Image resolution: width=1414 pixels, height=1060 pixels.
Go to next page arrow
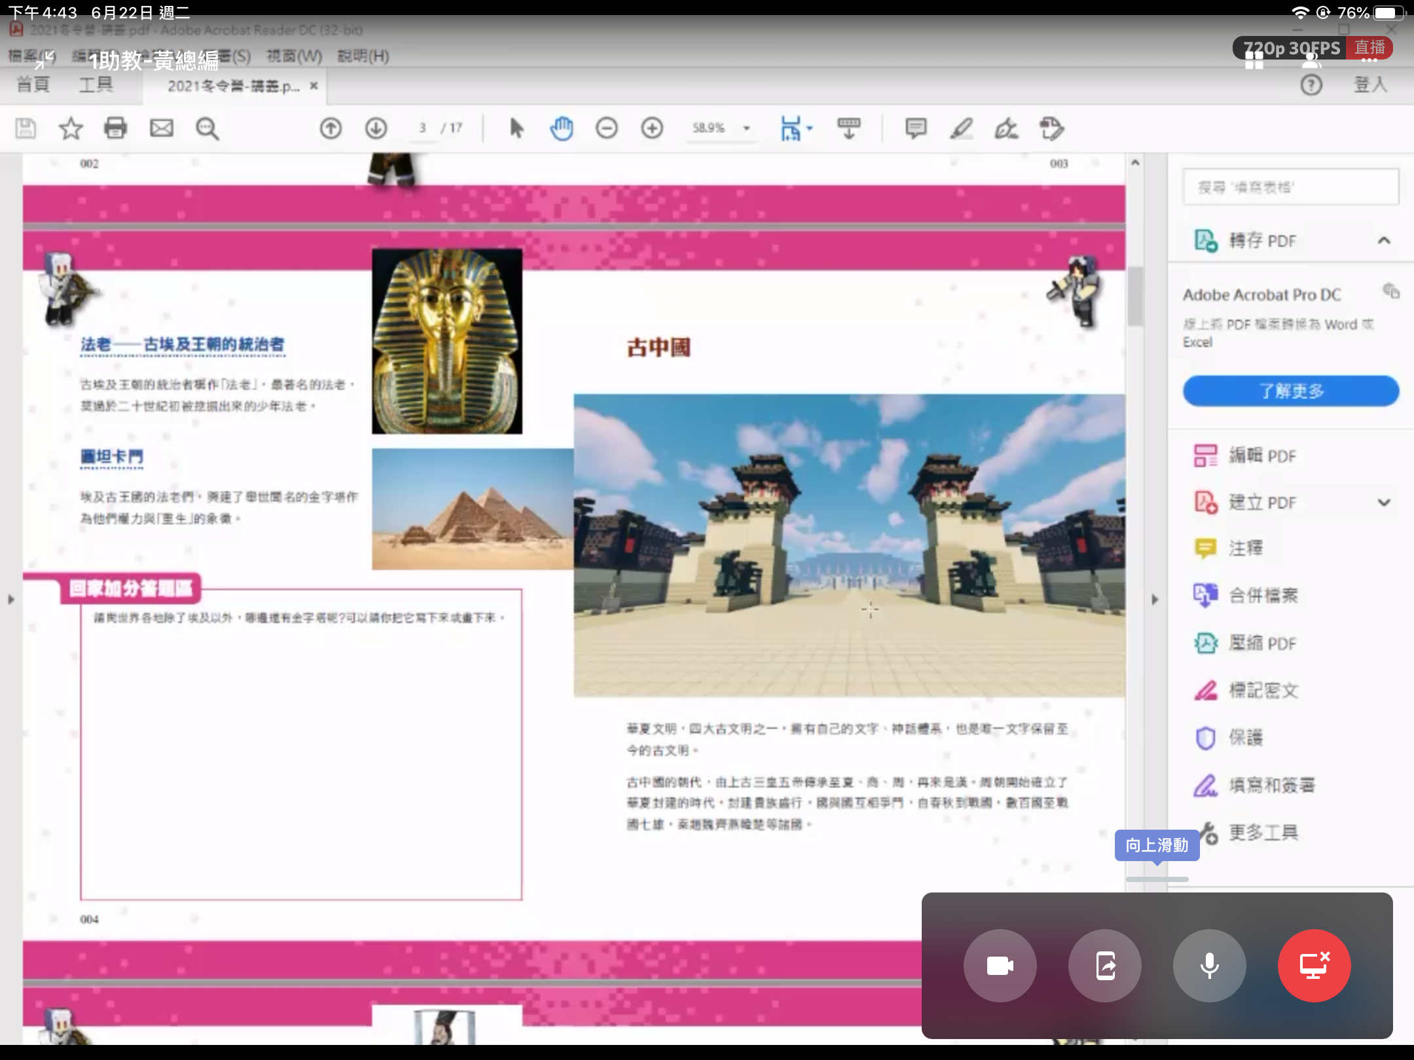click(376, 128)
